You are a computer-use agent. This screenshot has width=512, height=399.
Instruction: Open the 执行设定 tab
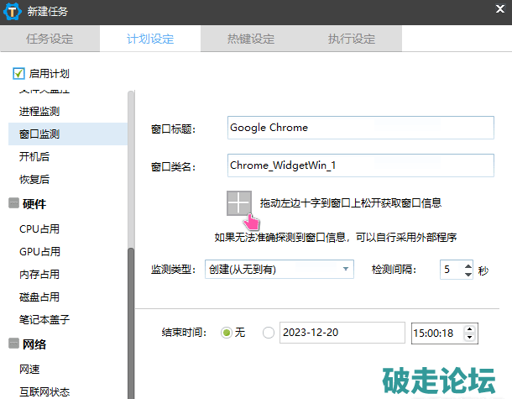351,39
